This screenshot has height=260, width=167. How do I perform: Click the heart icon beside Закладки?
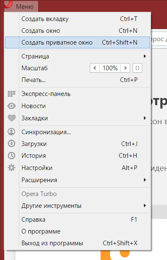pyautogui.click(x=12, y=118)
